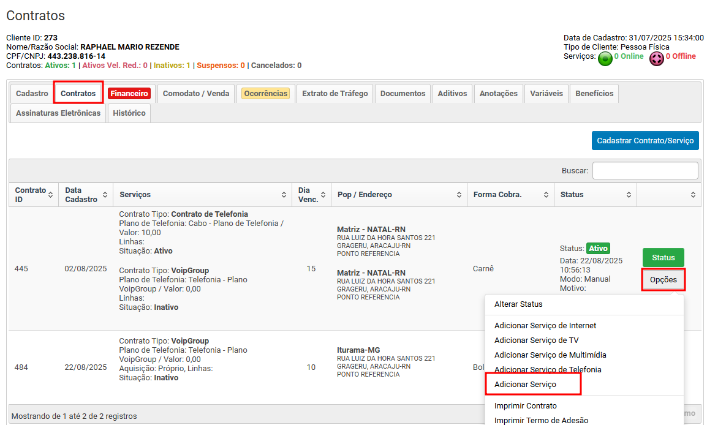
Task: Click the pink Offline services icon
Action: point(657,59)
